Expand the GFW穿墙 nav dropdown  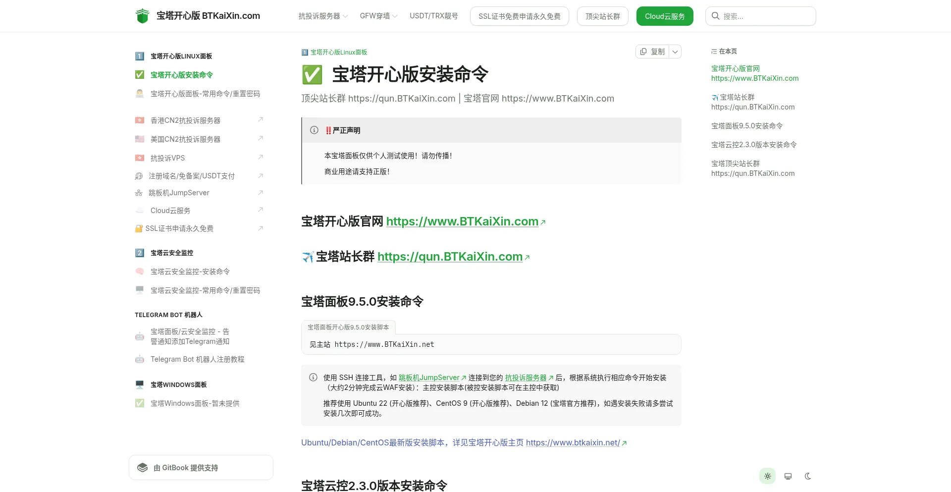(378, 16)
